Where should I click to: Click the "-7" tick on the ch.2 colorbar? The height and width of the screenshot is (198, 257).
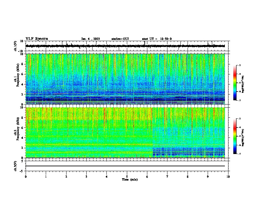pos(239,154)
